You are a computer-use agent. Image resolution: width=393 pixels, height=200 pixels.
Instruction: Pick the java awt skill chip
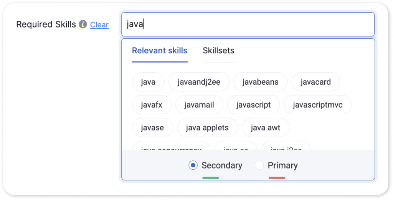pyautogui.click(x=266, y=128)
